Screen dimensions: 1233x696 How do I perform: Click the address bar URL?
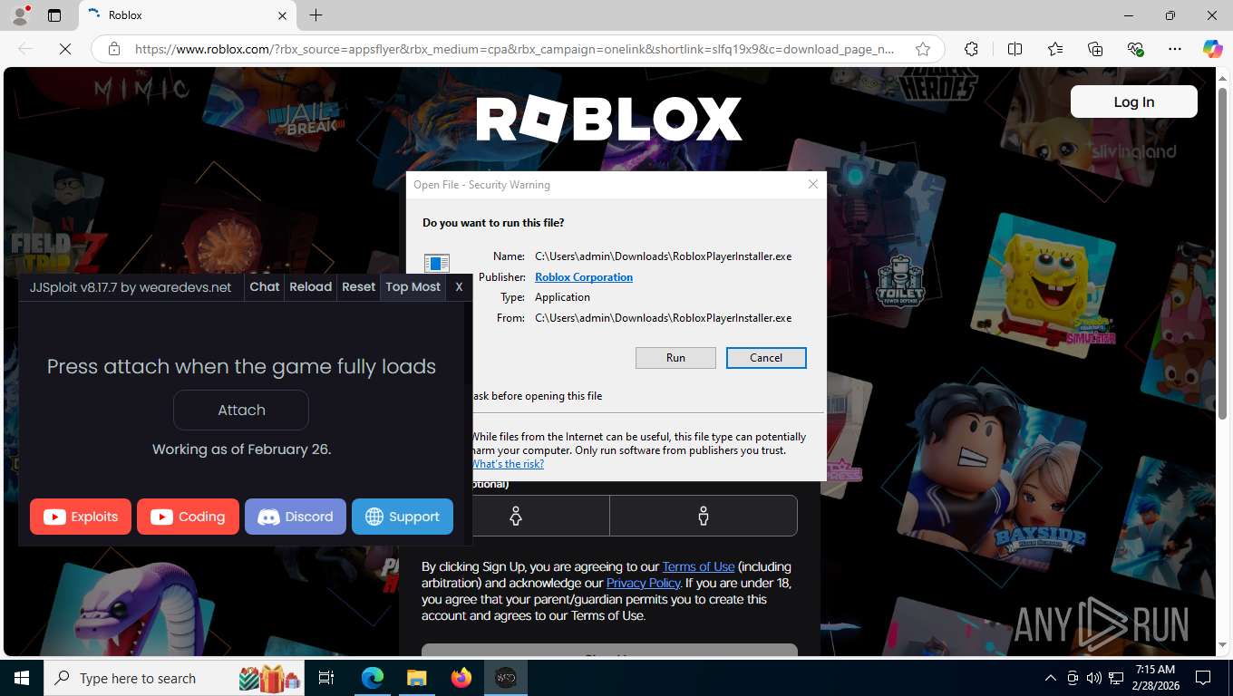(x=514, y=49)
